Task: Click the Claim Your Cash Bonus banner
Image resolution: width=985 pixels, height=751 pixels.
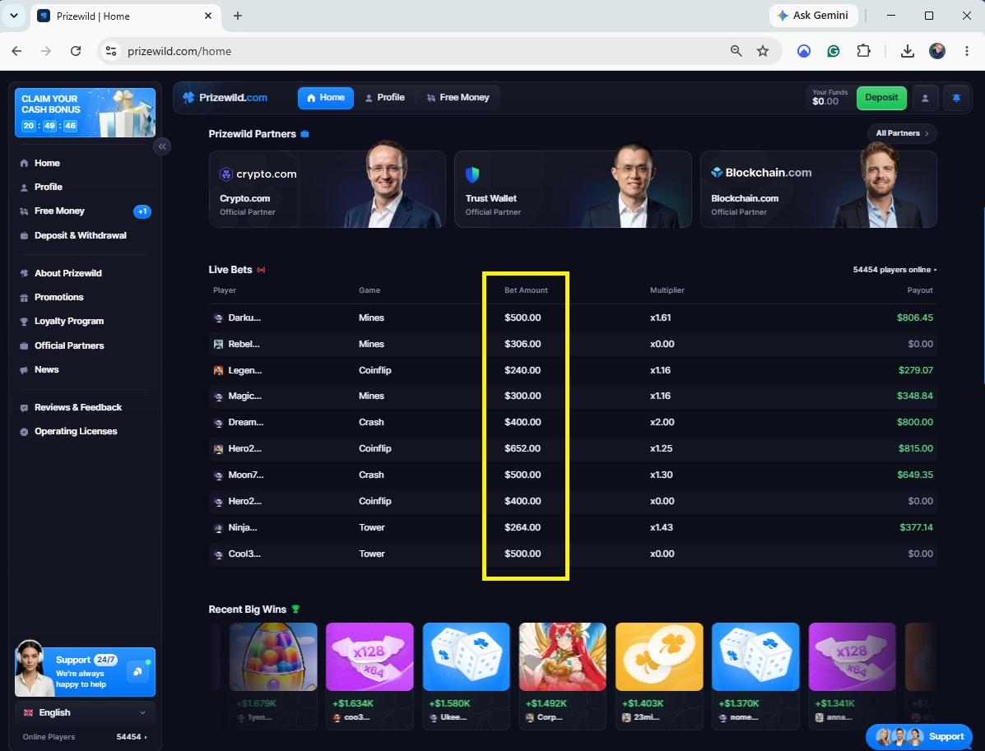Action: click(85, 113)
